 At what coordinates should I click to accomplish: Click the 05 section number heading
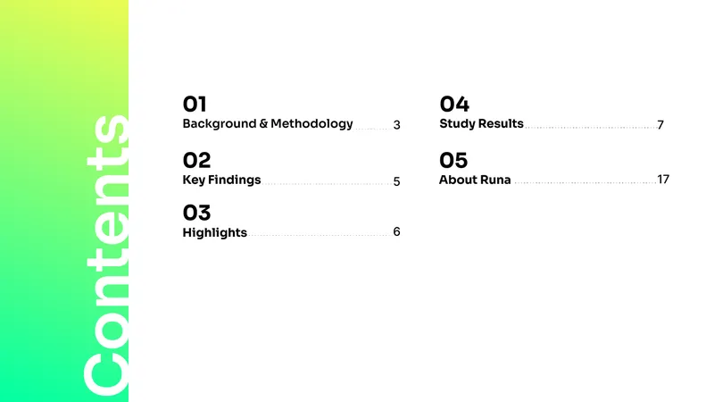[453, 160]
